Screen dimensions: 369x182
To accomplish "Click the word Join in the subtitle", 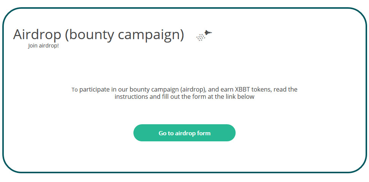I will coord(32,46).
